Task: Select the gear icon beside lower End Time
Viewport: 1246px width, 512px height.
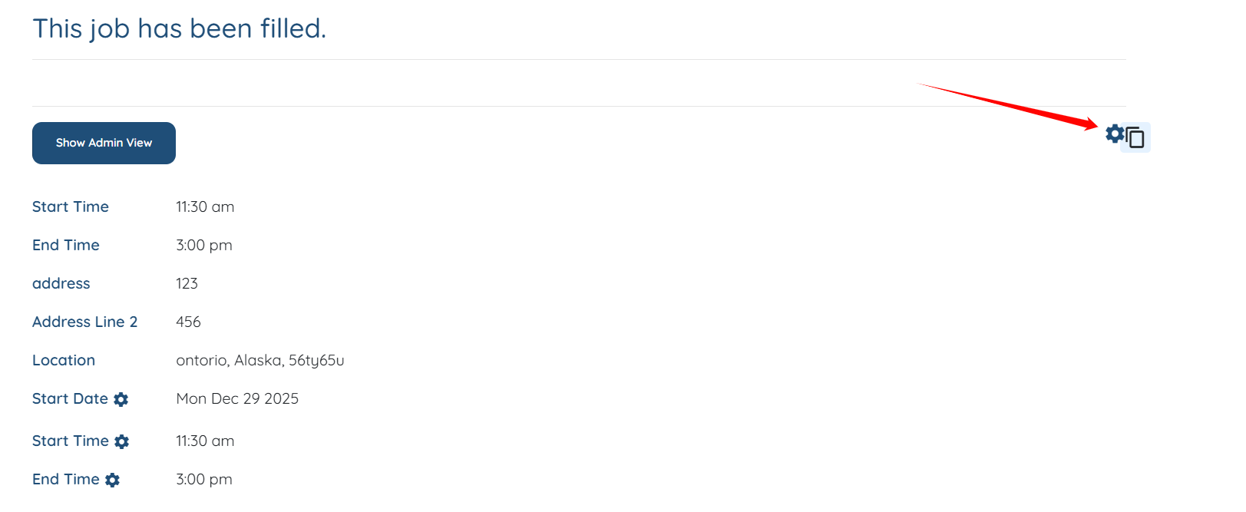Action: (113, 480)
